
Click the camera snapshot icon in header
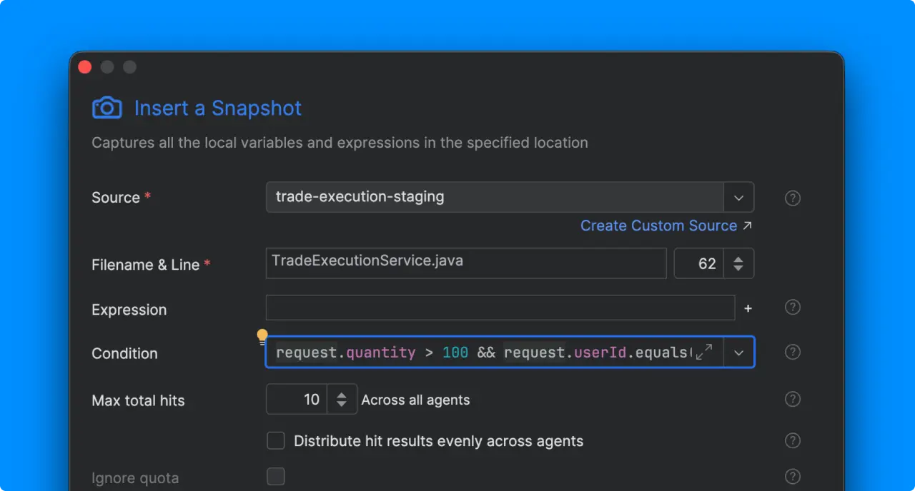click(x=107, y=108)
